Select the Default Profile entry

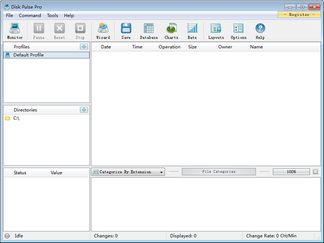point(28,55)
